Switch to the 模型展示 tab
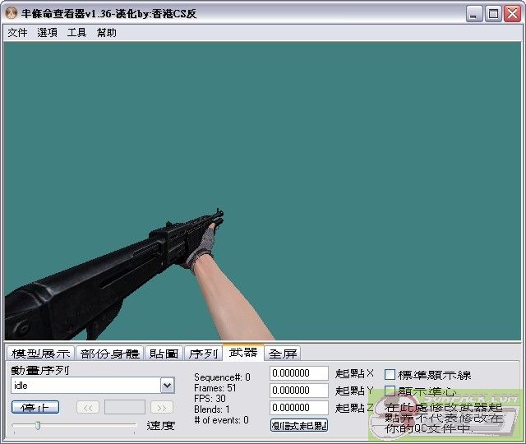Viewport: 526px width, 444px height. 41,354
